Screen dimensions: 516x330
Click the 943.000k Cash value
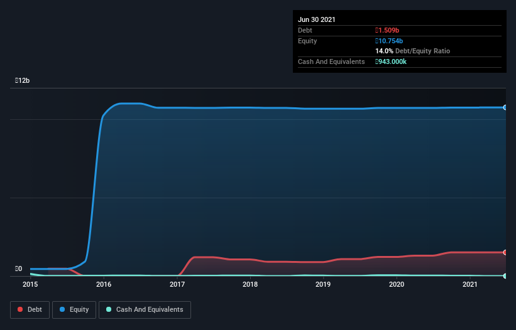pos(391,61)
